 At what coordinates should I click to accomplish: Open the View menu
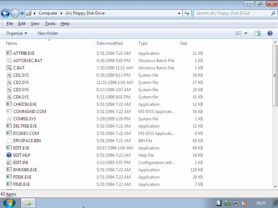(35, 24)
